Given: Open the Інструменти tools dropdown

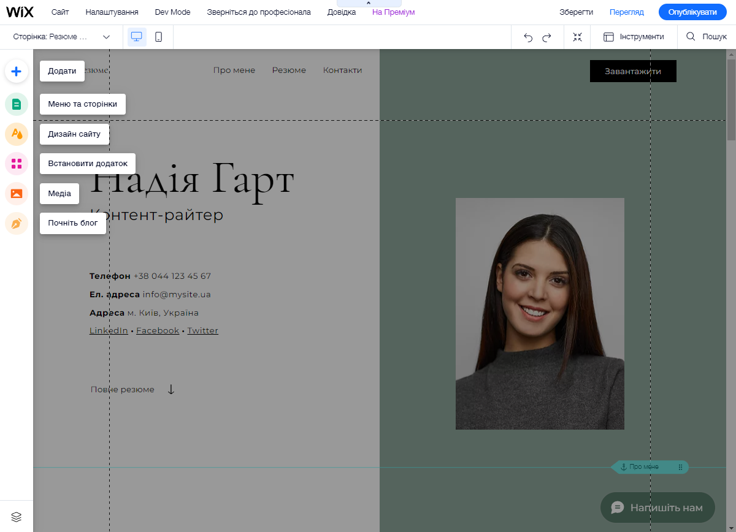Looking at the screenshot, I should point(634,37).
